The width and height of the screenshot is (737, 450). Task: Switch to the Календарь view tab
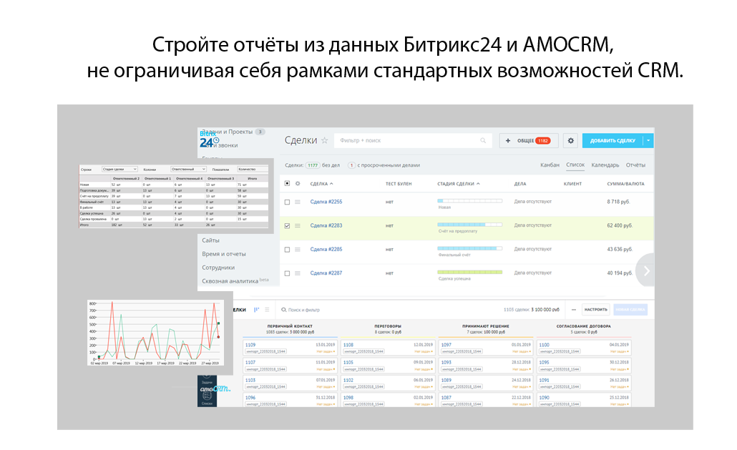pyautogui.click(x=605, y=165)
